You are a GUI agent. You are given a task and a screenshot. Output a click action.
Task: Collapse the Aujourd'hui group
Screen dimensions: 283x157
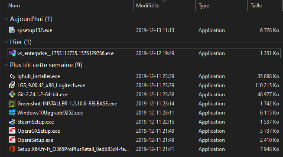point(6,19)
